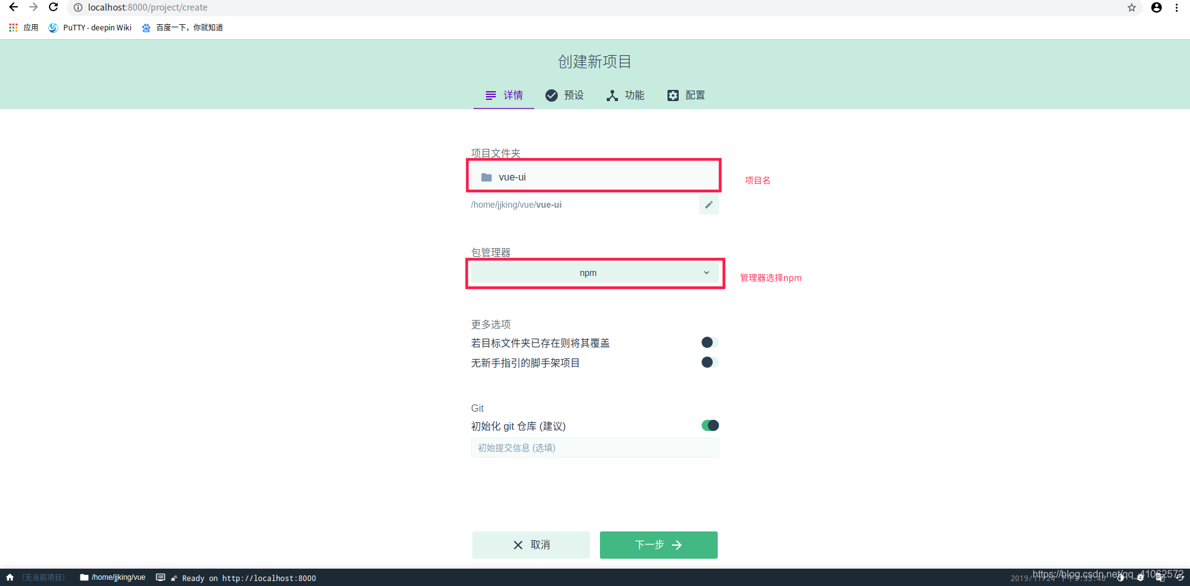This screenshot has height=586, width=1190.
Task: Reload the localhost page
Action: coord(53,7)
